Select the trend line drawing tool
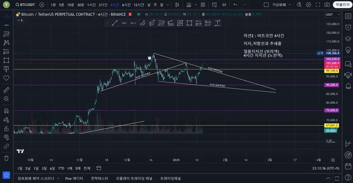 pos(115,23)
